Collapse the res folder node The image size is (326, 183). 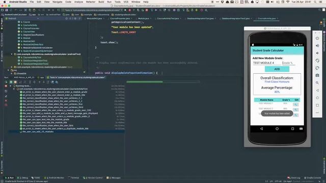[8, 70]
